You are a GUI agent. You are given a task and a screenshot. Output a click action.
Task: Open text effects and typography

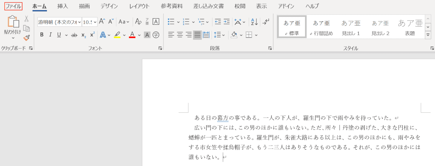pyautogui.click(x=103, y=35)
